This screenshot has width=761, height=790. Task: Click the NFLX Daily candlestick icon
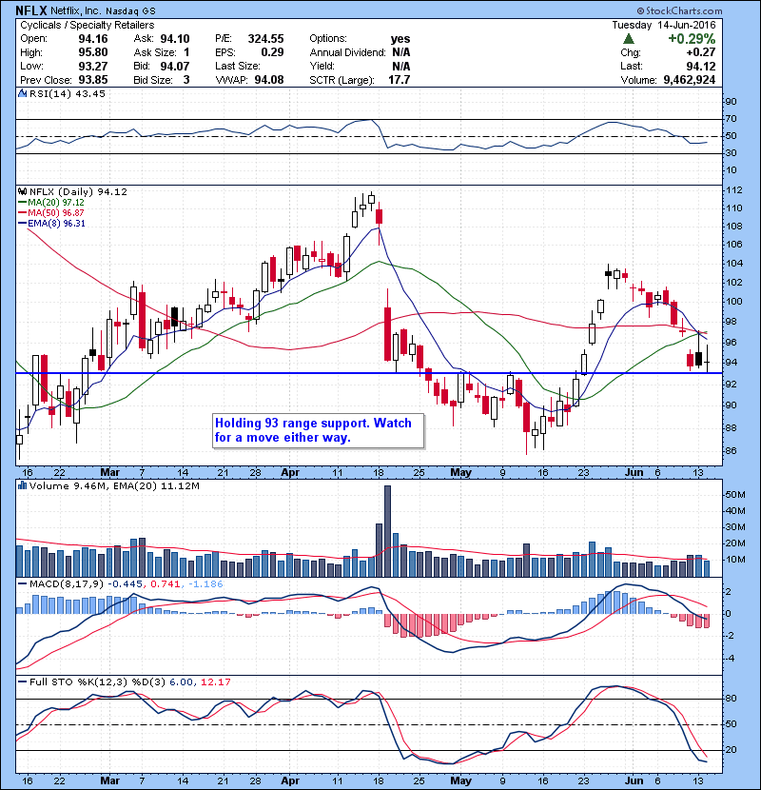tap(22, 191)
